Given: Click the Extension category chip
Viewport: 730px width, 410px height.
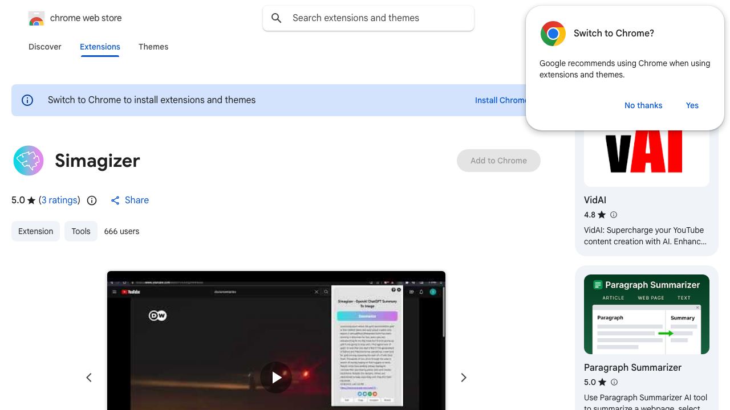Looking at the screenshot, I should [35, 231].
